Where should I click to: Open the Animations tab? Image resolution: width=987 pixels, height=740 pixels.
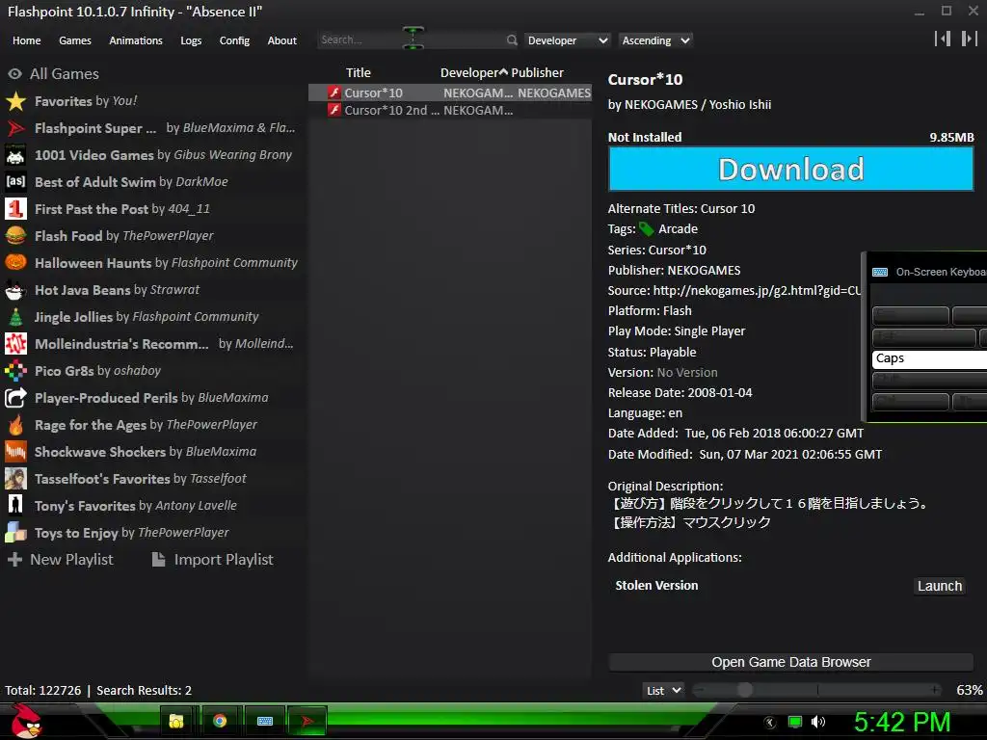click(136, 40)
